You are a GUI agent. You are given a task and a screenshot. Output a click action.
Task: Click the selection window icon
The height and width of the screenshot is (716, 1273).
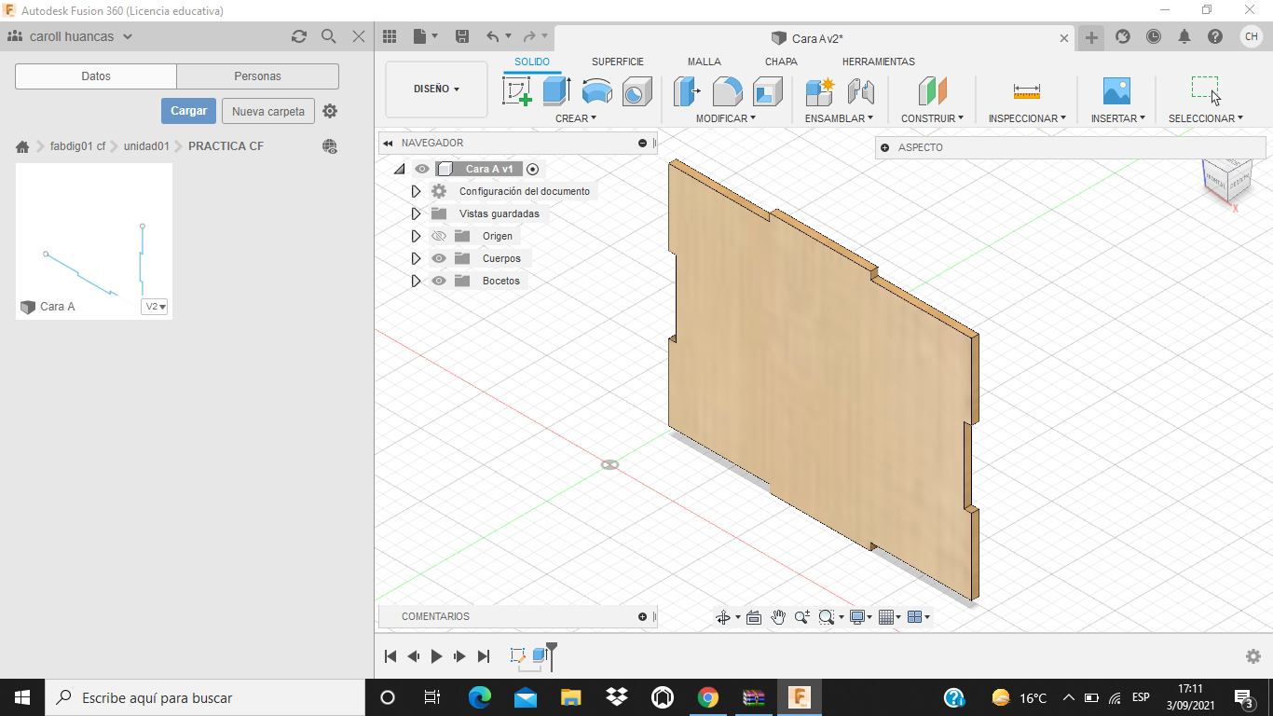(1205, 90)
